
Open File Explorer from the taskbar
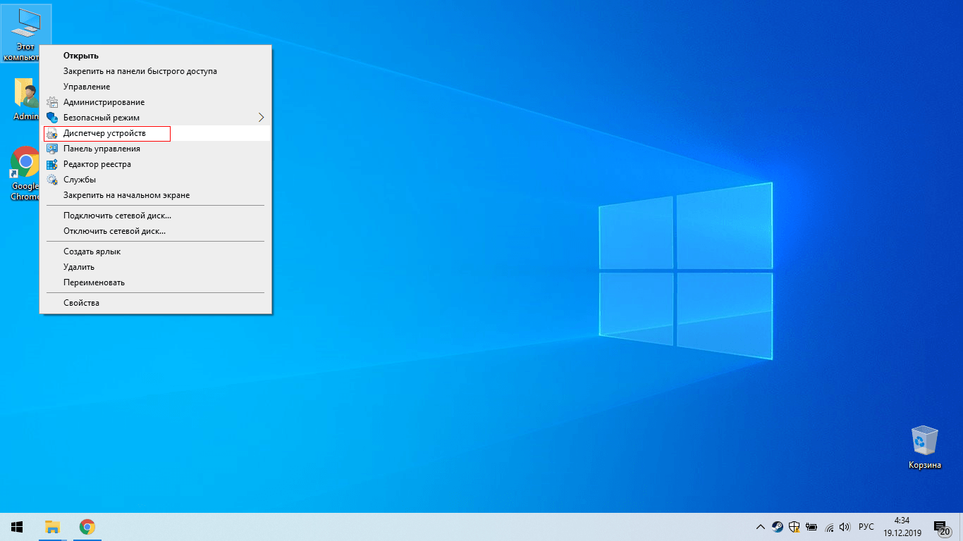(x=52, y=527)
